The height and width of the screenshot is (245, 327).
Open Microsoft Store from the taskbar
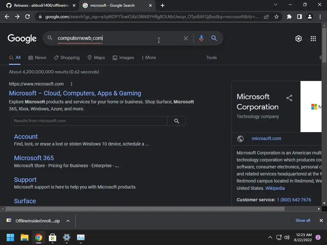[52, 237]
